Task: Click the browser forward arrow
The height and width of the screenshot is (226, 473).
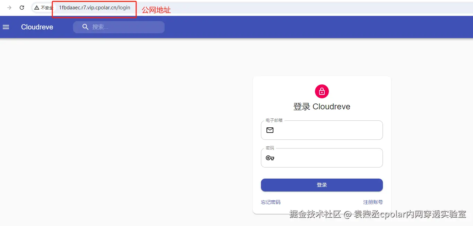Action: click(9, 8)
